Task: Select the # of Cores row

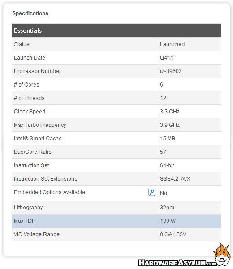Action: pos(116,85)
